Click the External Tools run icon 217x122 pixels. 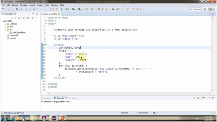click(x=79, y=9)
